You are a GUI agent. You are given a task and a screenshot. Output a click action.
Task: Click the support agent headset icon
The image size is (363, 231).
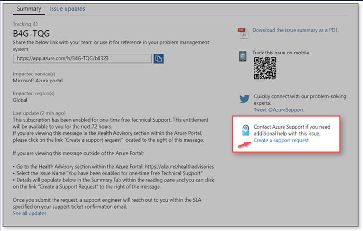pyautogui.click(x=245, y=130)
